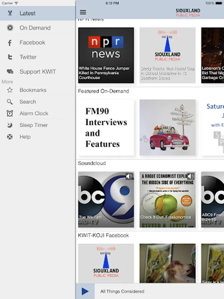
Task: Click the All Things Considered now-playing title
Action: click(122, 291)
